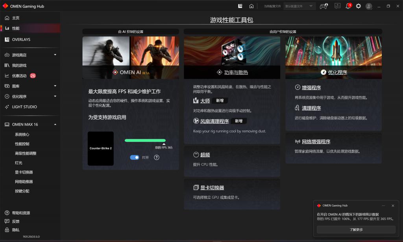The height and width of the screenshot is (242, 403).
Task: Toggle OMEN AI 打开 switch
Action: pos(135,157)
